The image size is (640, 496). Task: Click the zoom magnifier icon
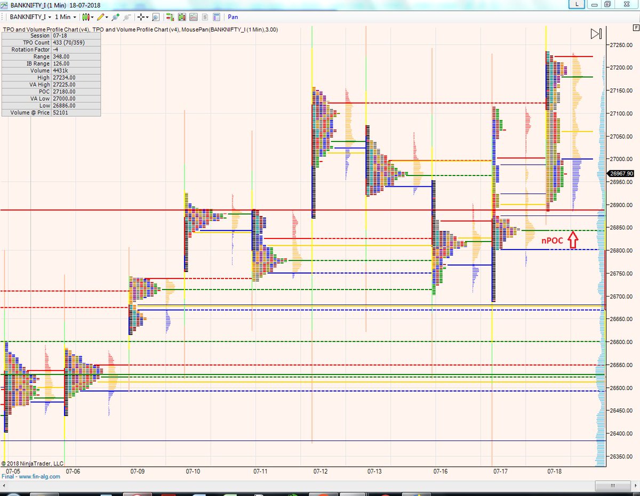pyautogui.click(x=156, y=17)
